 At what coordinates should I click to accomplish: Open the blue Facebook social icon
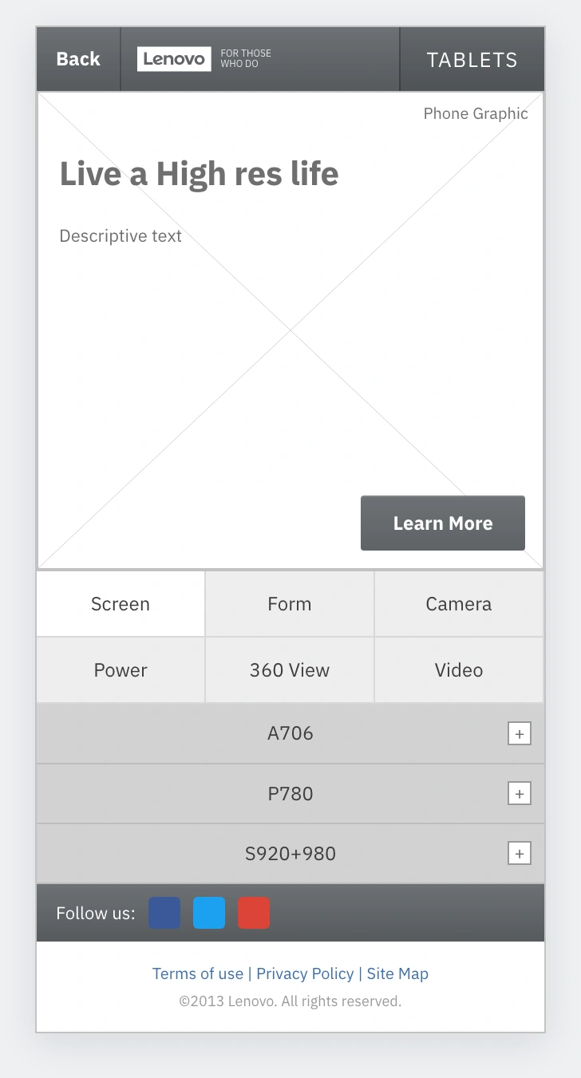(x=164, y=913)
